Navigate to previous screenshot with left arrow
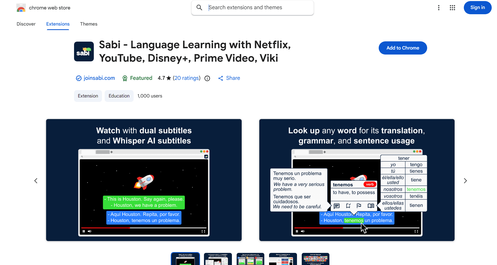This screenshot has height=265, width=497. click(x=36, y=181)
